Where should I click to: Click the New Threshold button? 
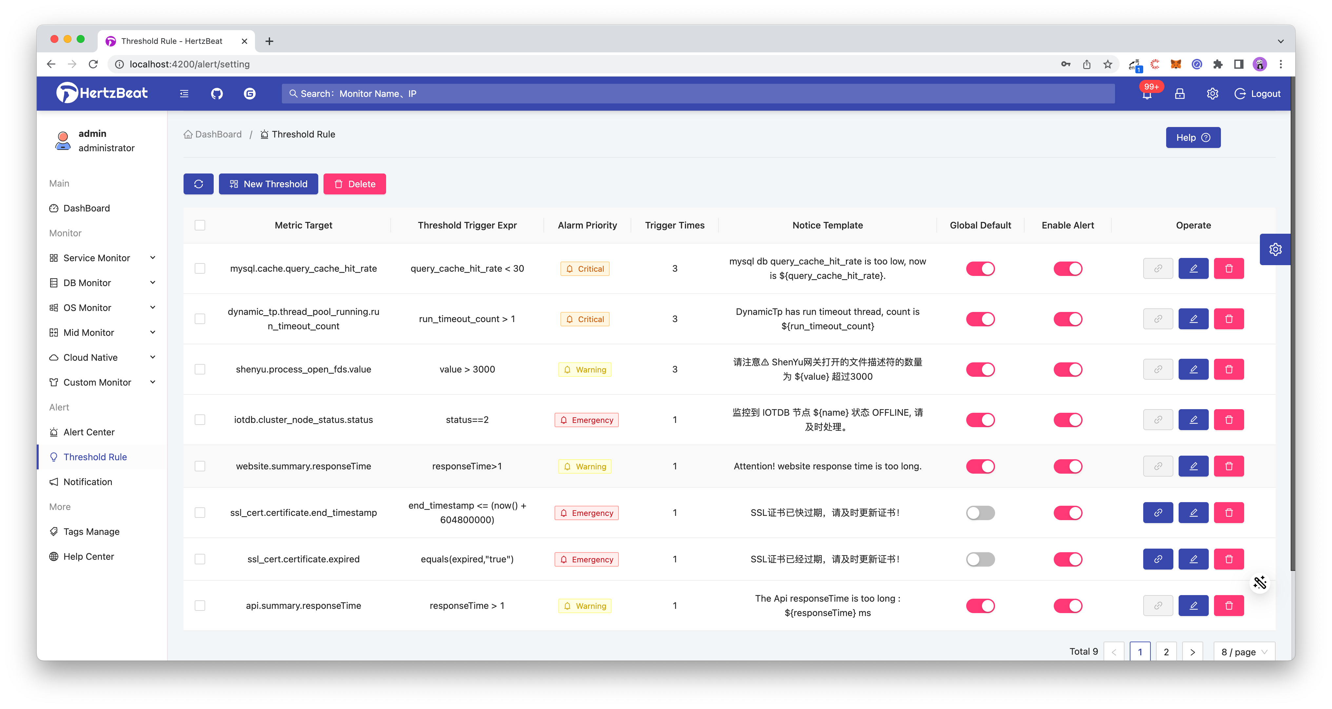268,184
